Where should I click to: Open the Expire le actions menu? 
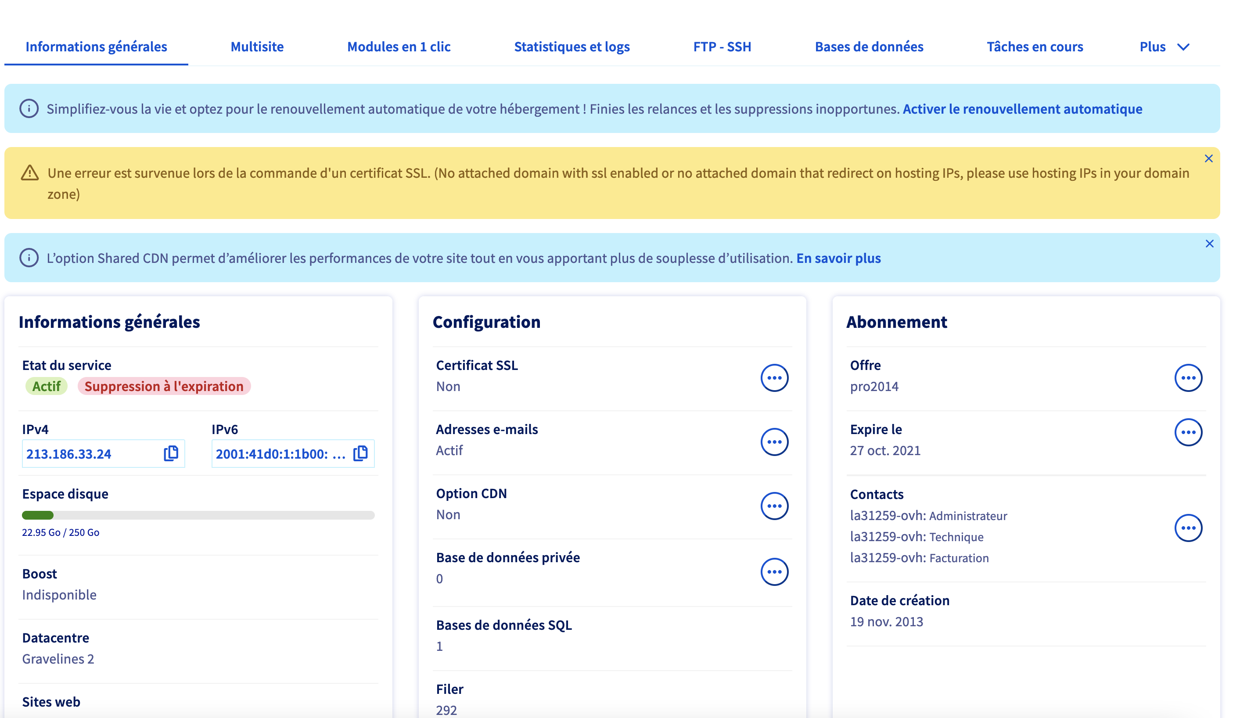1187,432
